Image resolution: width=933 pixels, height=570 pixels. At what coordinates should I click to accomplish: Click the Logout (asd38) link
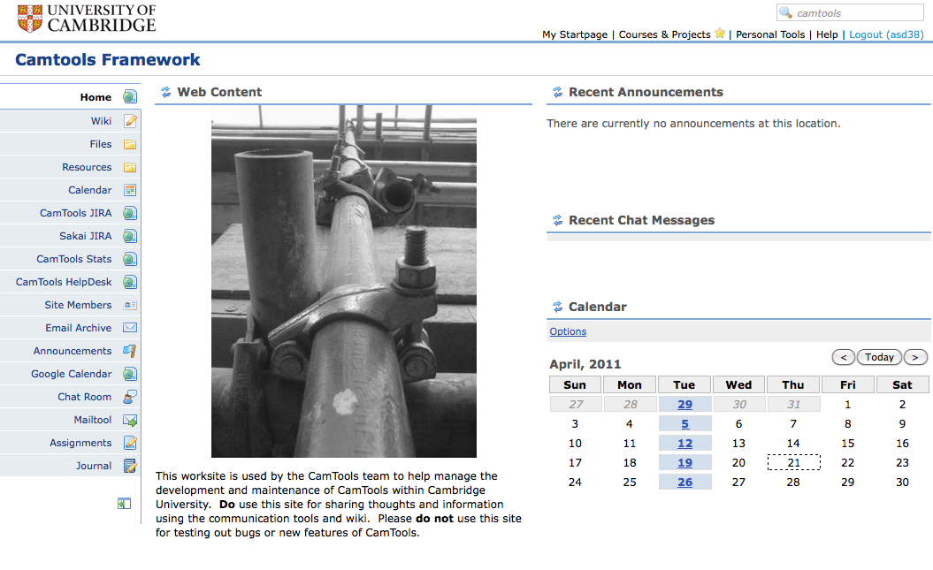point(886,34)
